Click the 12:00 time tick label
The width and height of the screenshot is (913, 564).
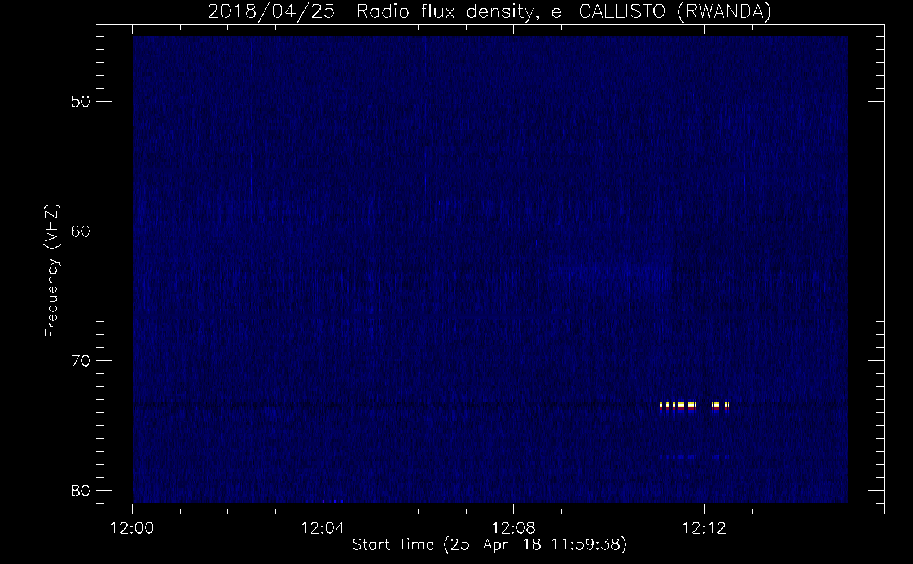tap(133, 528)
